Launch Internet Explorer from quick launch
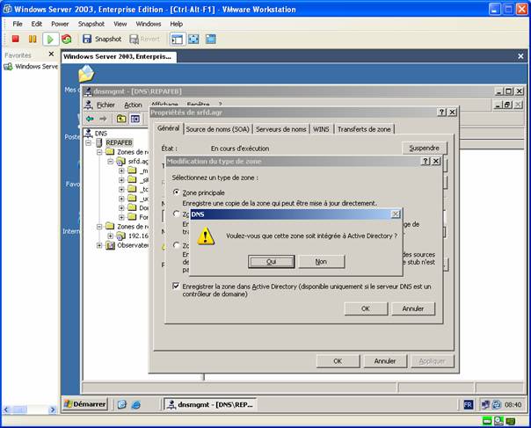 point(136,404)
